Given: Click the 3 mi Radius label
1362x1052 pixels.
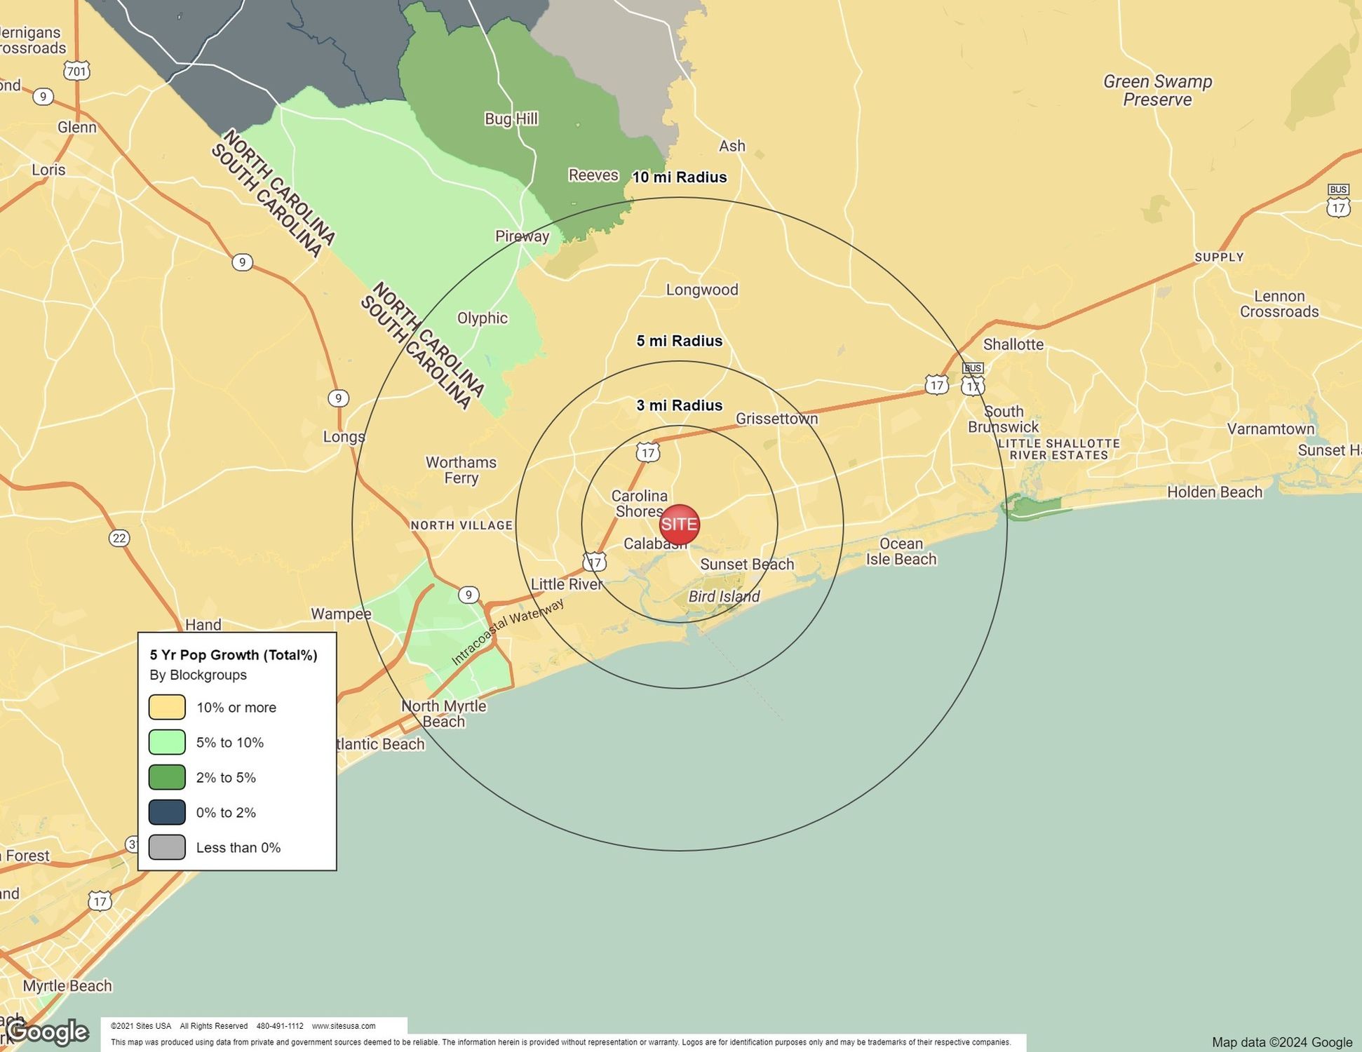Looking at the screenshot, I should click(679, 405).
